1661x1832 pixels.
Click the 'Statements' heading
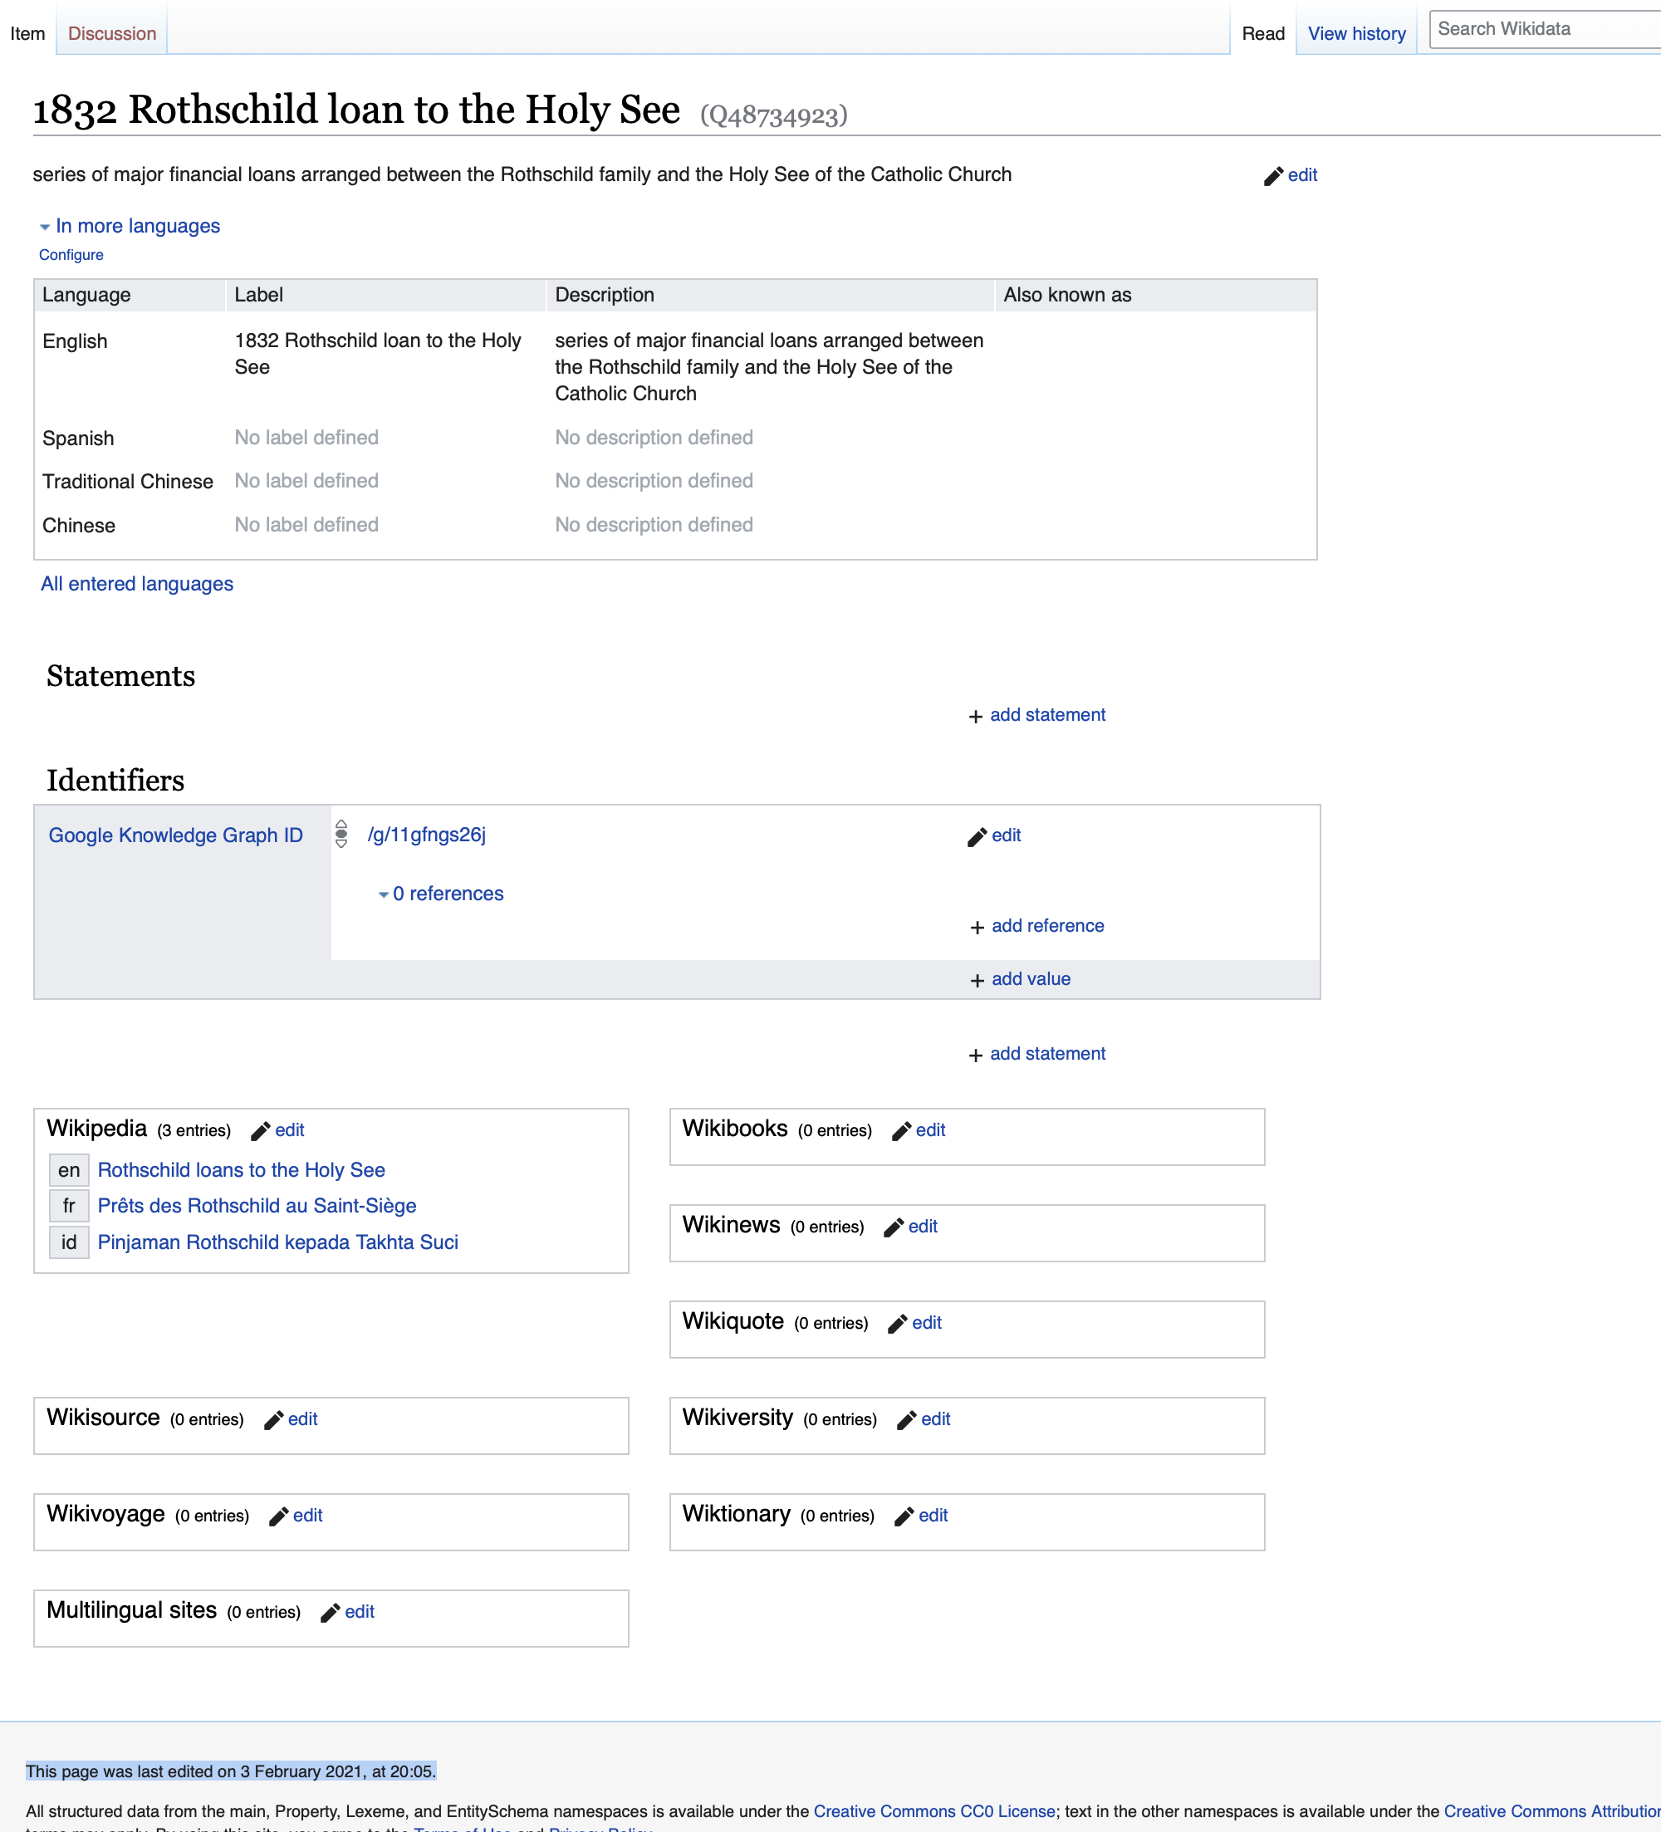point(121,677)
